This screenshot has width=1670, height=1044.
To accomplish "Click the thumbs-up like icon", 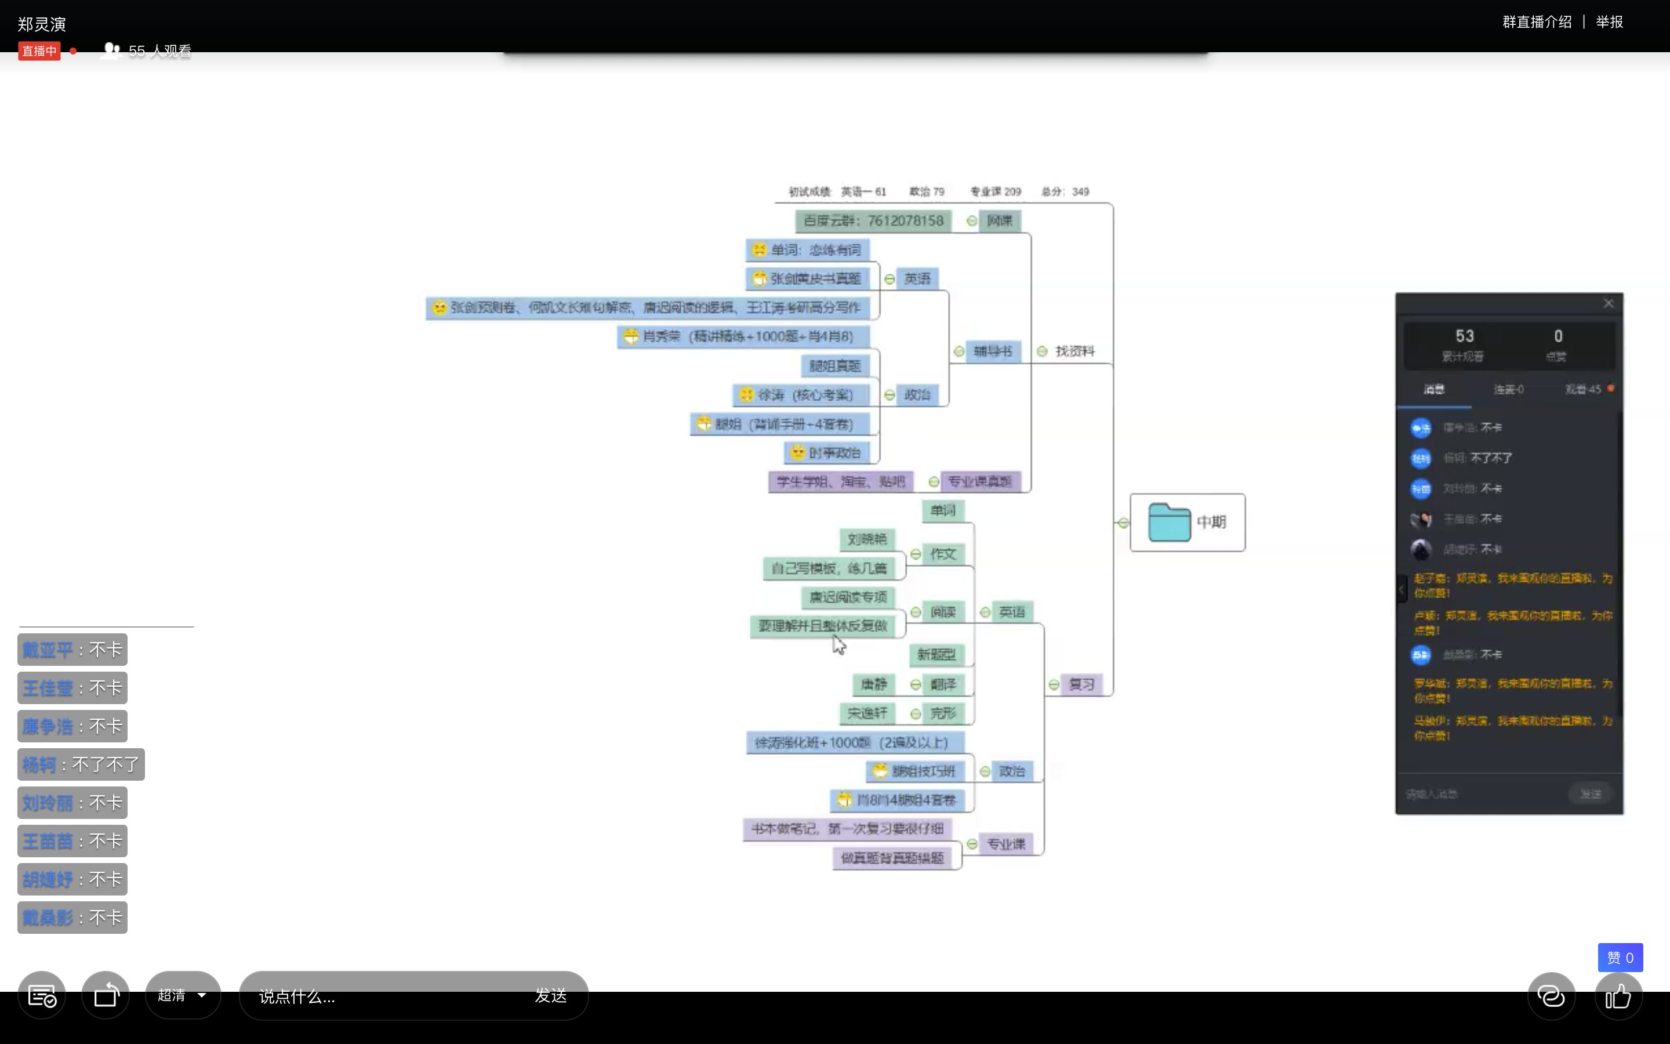I will point(1618,996).
